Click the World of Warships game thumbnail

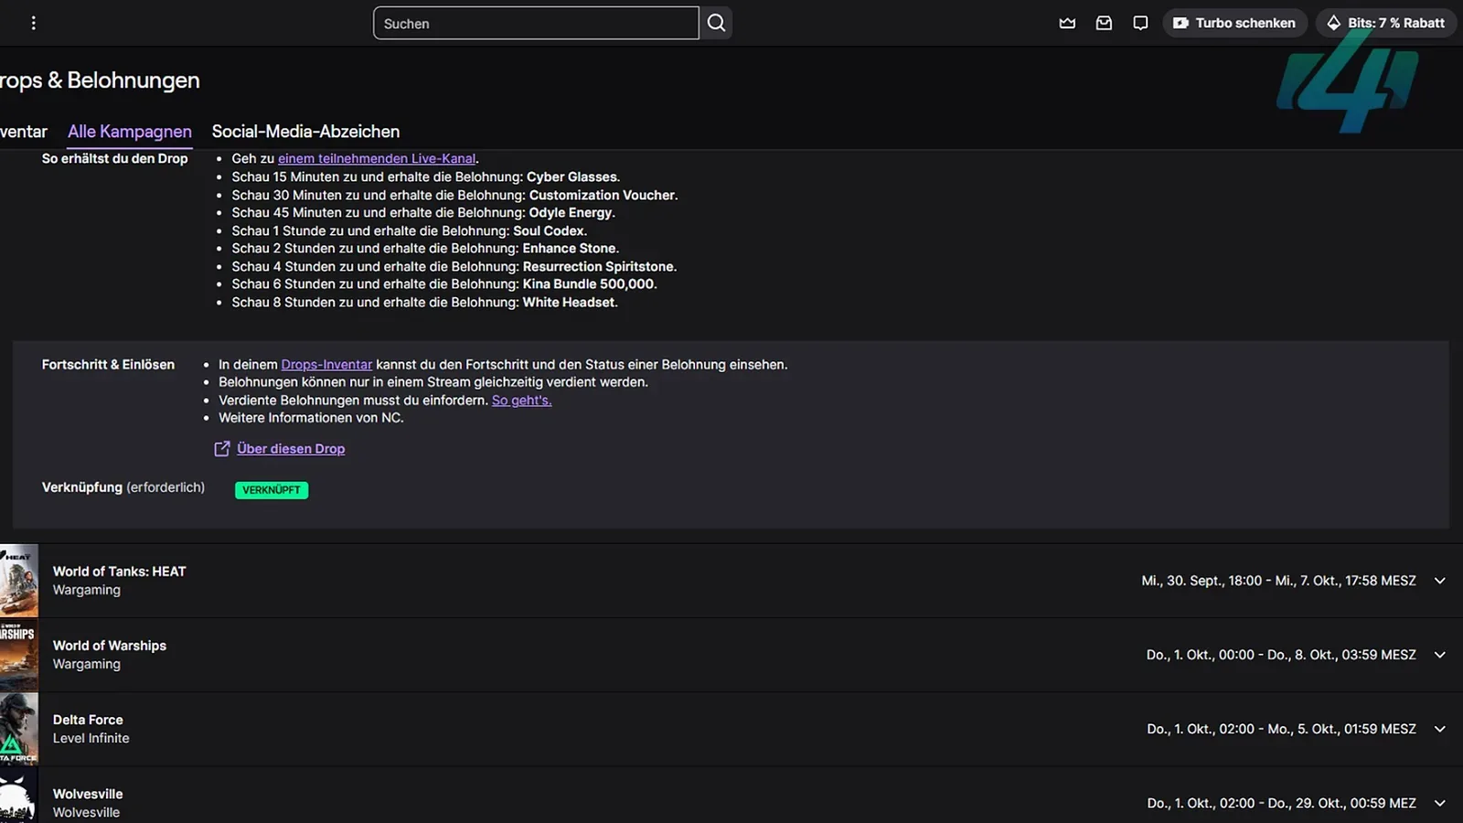click(x=18, y=655)
